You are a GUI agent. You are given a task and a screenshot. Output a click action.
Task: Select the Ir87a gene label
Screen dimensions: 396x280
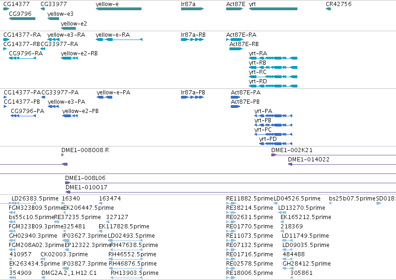(188, 4)
